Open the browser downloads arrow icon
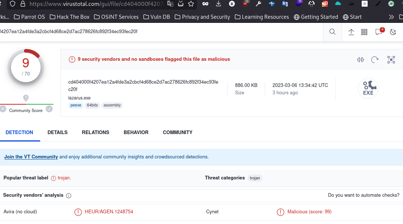The width and height of the screenshot is (403, 224). tap(219, 4)
